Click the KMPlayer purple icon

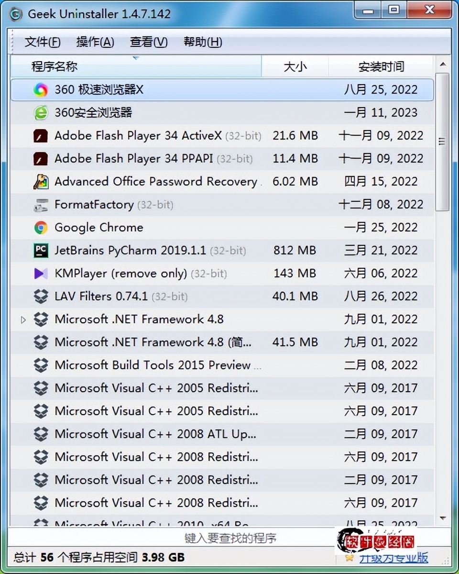tap(41, 274)
